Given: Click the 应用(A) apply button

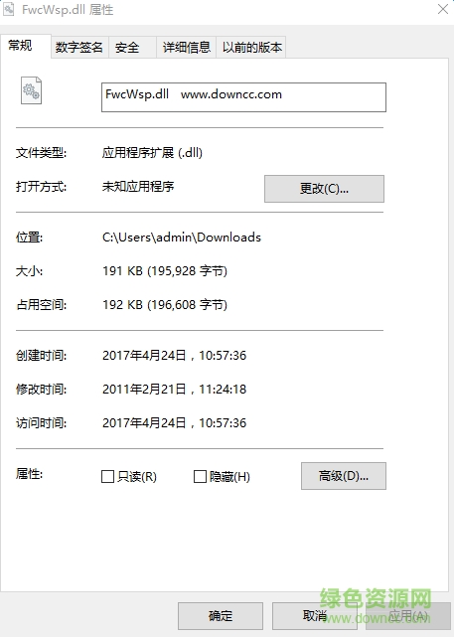Looking at the screenshot, I should (x=408, y=616).
